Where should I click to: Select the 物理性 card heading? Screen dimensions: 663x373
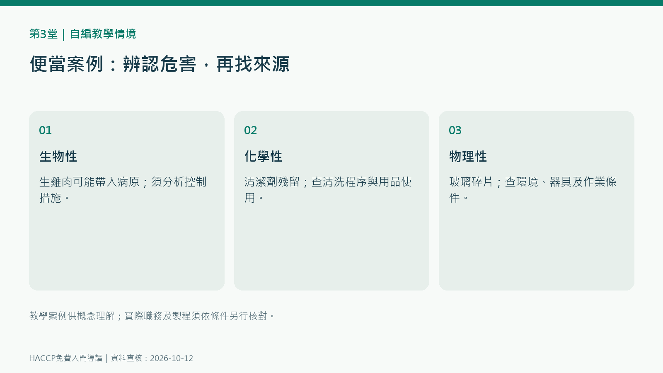pos(468,157)
